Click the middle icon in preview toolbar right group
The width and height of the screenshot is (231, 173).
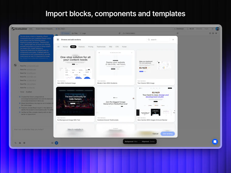pos(213,33)
